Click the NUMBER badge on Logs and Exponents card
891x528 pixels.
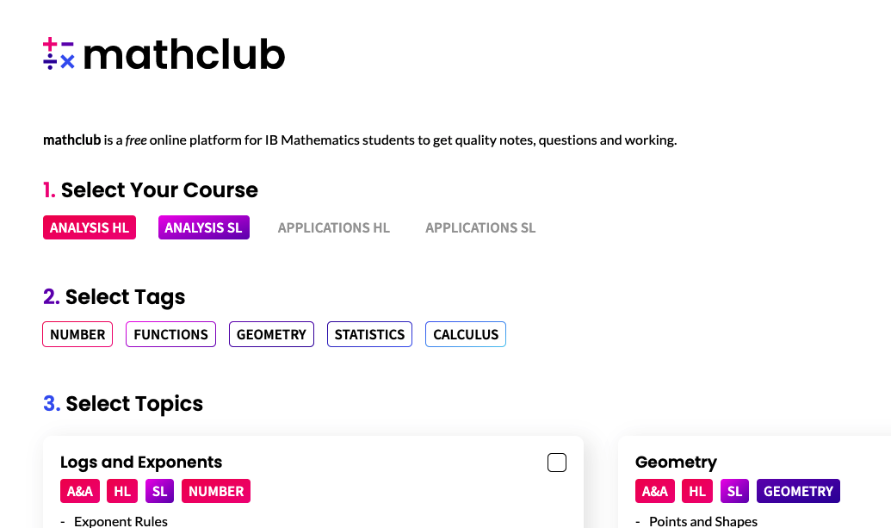(x=216, y=491)
